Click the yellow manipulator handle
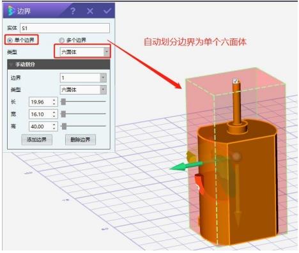The height and width of the screenshot is (253, 299). 190,157
